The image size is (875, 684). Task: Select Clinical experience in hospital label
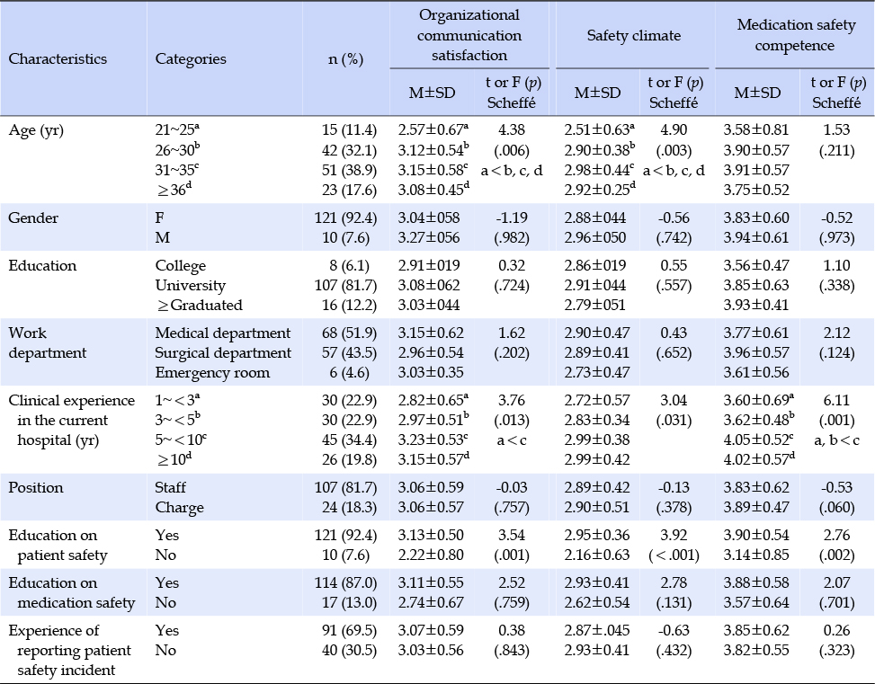(71, 421)
